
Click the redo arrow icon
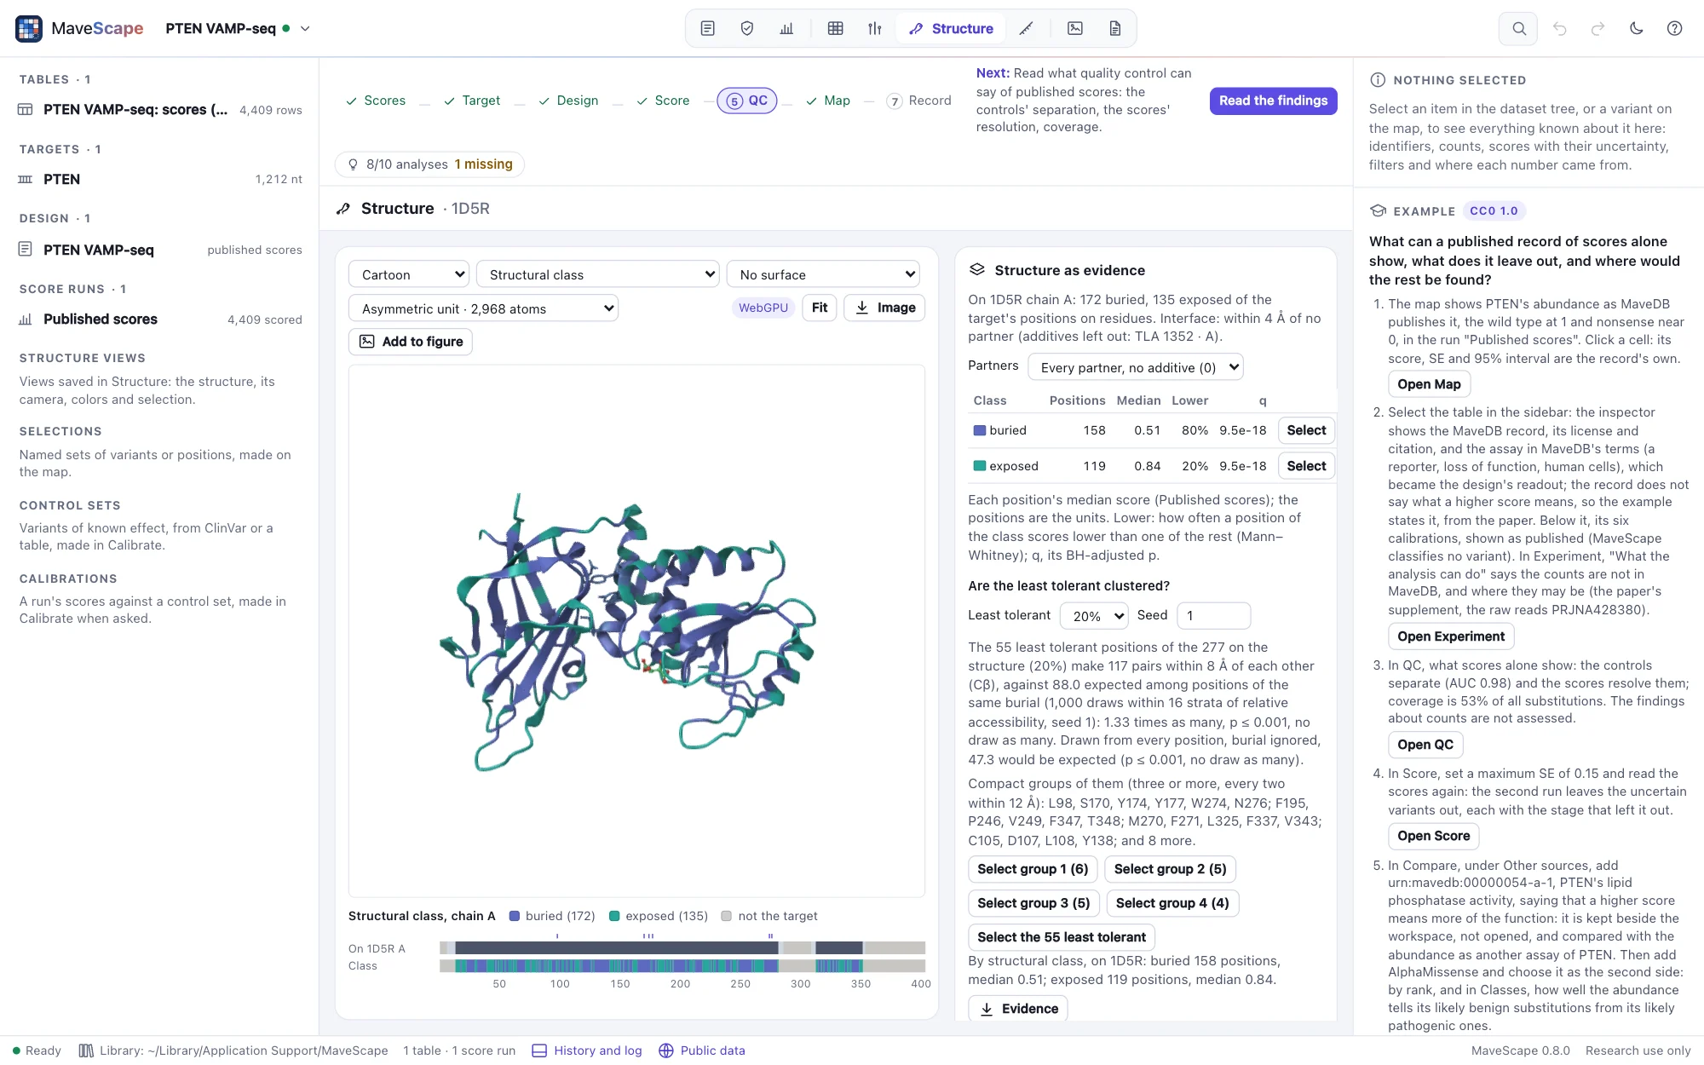(x=1598, y=28)
